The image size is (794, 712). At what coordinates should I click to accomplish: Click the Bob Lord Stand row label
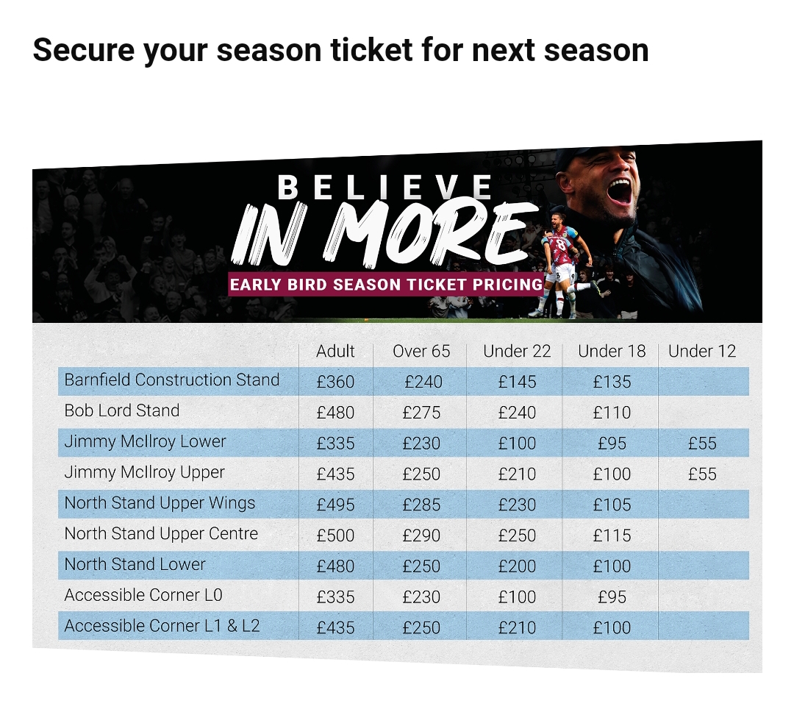pyautogui.click(x=122, y=411)
